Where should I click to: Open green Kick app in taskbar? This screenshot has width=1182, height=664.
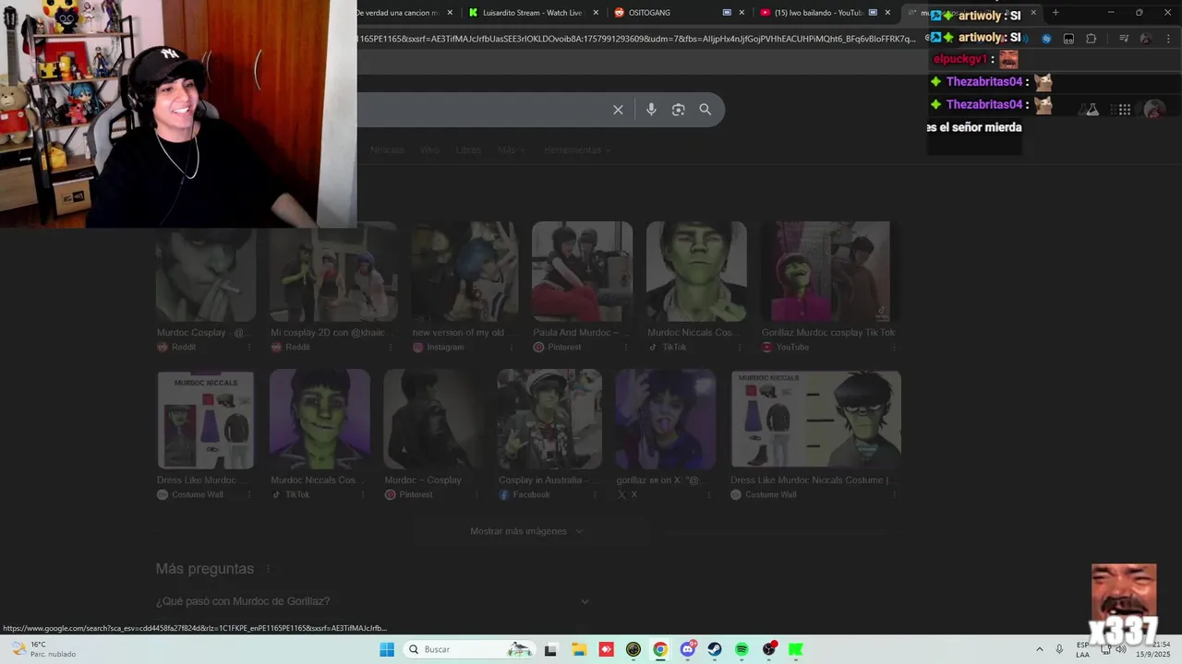pyautogui.click(x=796, y=649)
